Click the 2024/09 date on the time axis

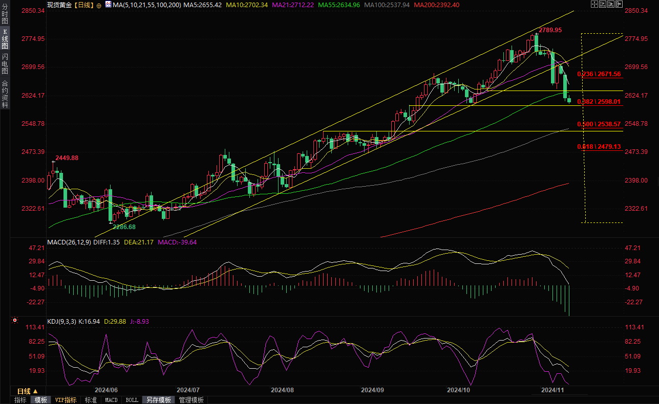coord(372,390)
